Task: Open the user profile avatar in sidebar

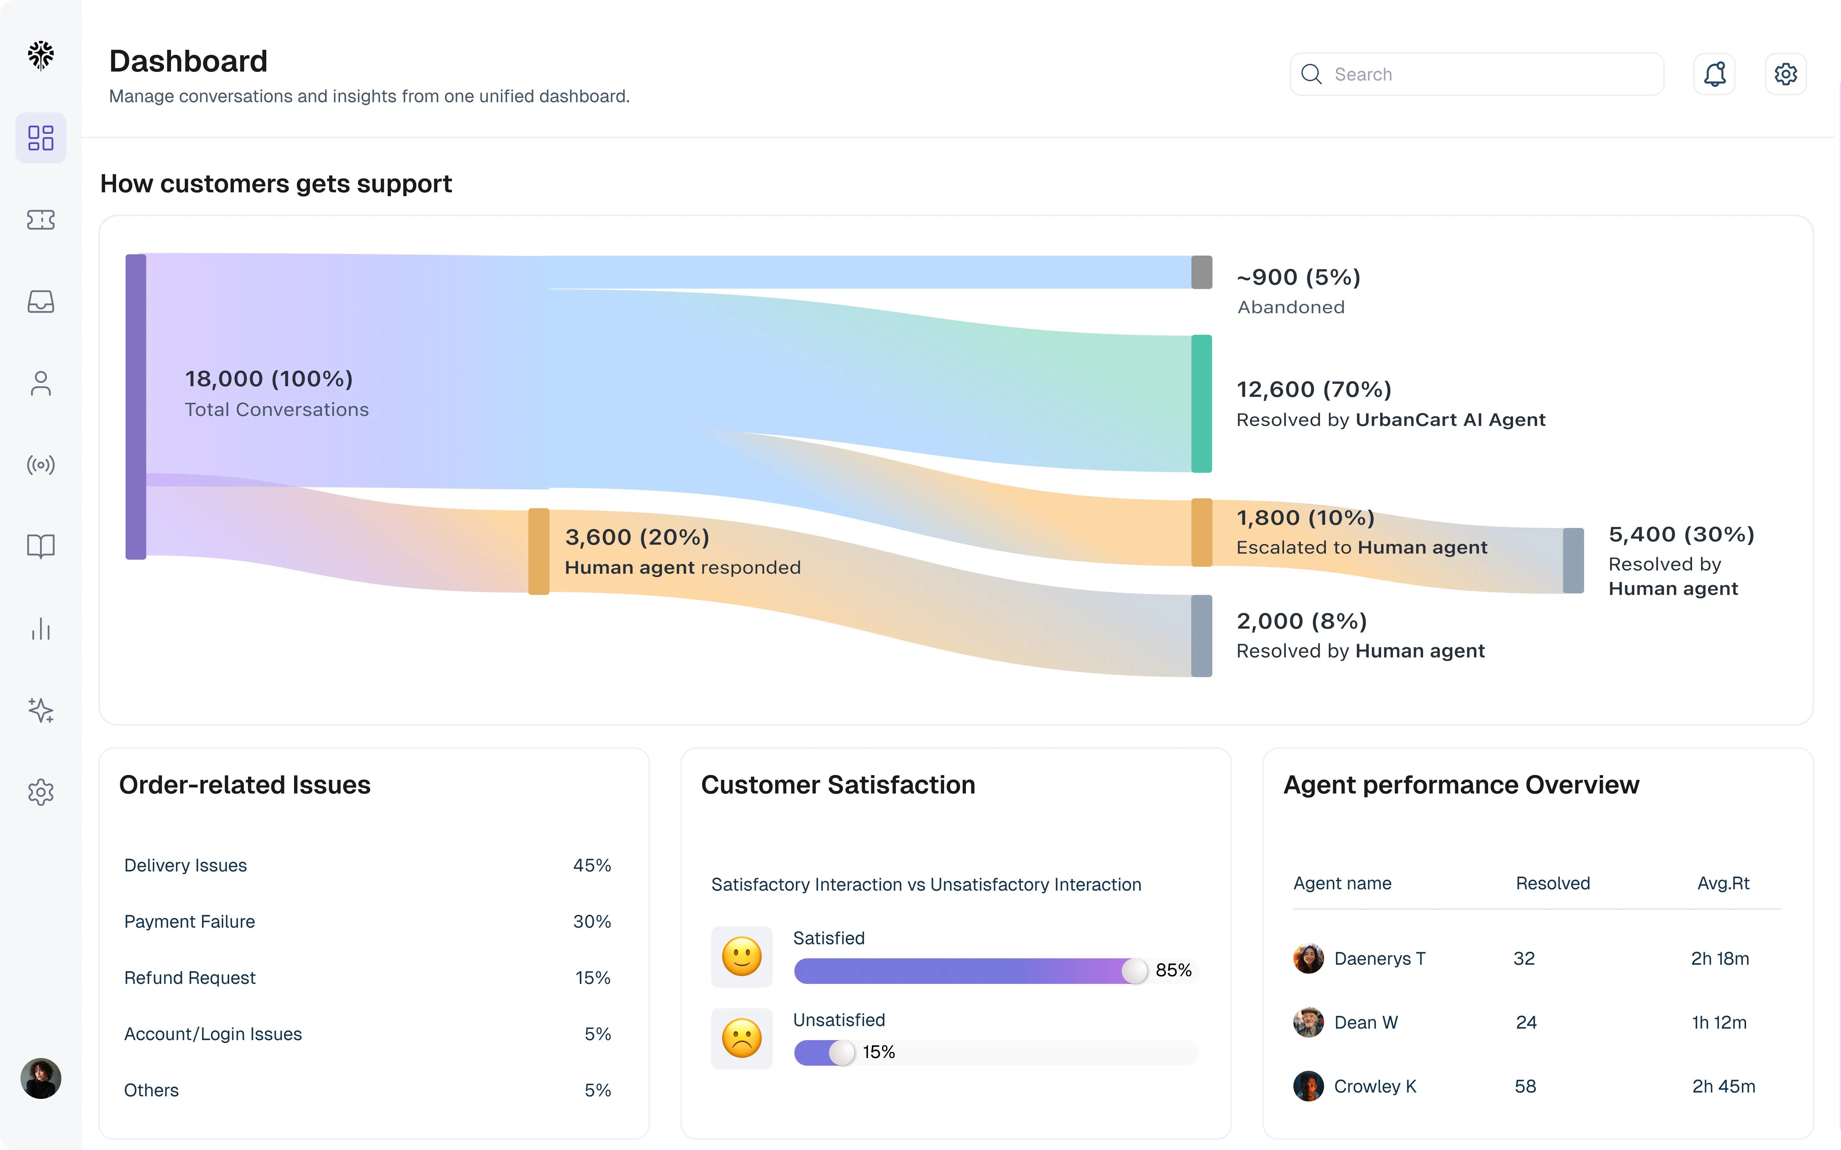Action: (x=41, y=1078)
